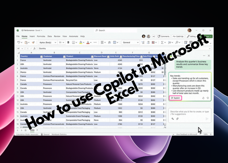Click the send arrow in the Copilot box
This screenshot has width=228, height=163.
(x=207, y=119)
